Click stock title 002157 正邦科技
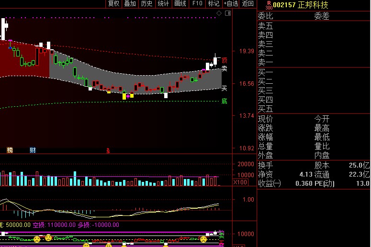The image size is (371, 247). [x=300, y=5]
